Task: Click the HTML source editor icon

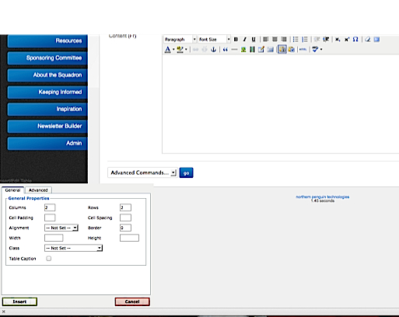Action: (303, 49)
